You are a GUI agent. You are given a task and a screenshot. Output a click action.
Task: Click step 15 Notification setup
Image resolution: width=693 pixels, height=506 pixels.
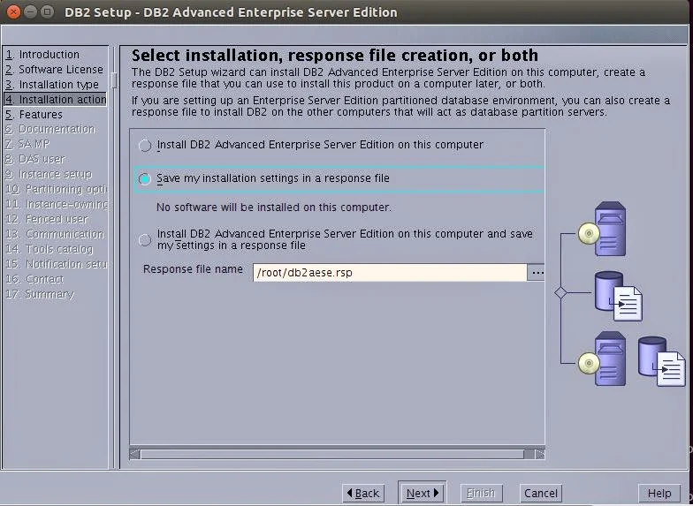click(57, 264)
